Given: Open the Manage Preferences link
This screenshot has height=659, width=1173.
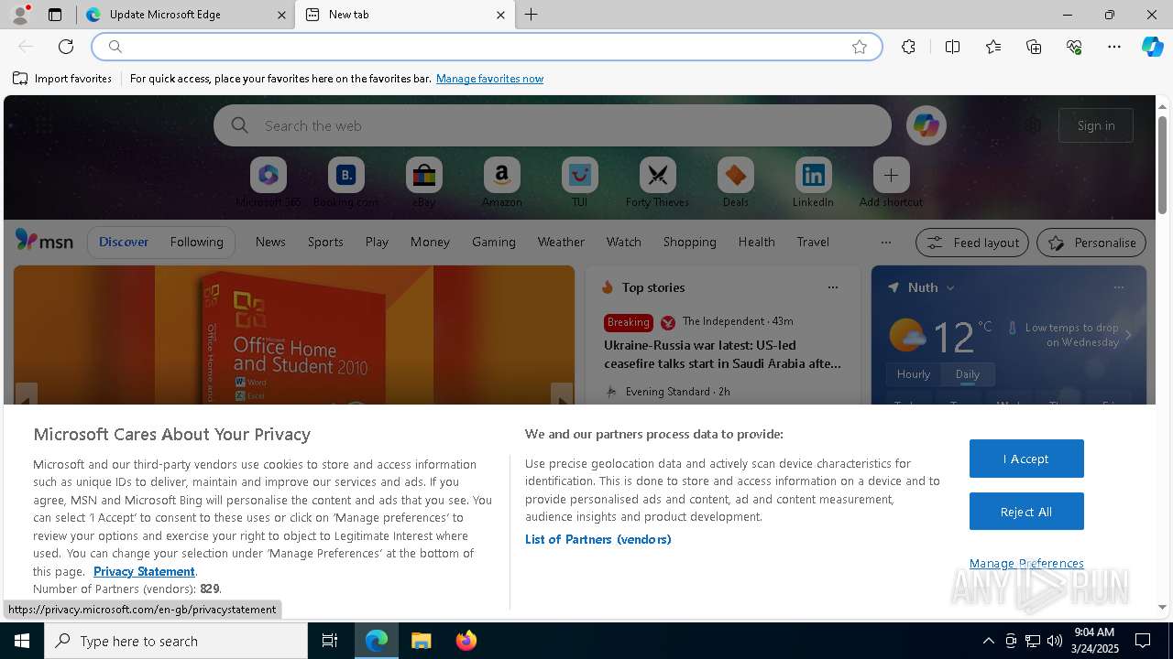Looking at the screenshot, I should pos(1026,563).
